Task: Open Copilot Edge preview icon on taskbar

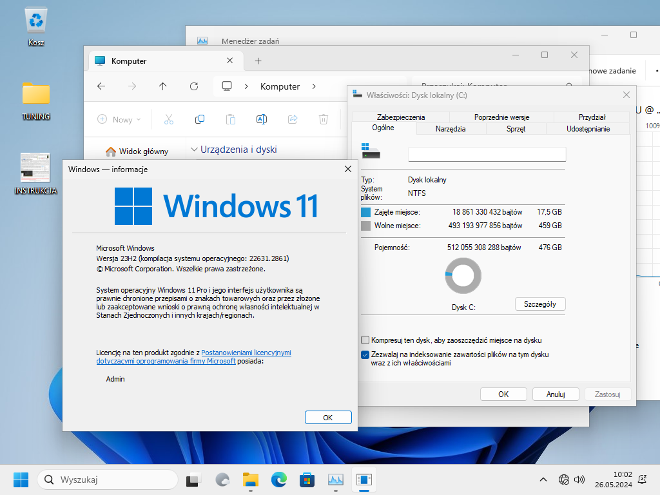Action: tap(222, 480)
